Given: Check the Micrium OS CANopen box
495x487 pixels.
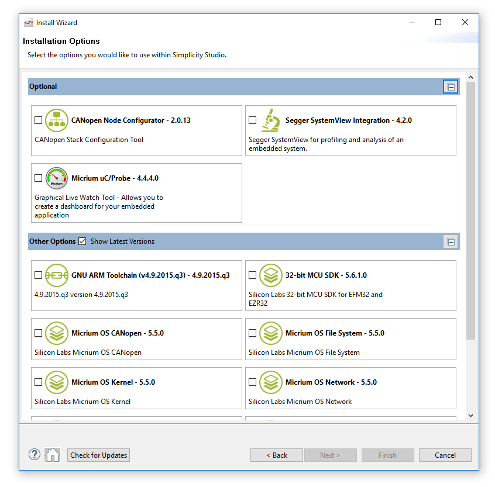Looking at the screenshot, I should (38, 333).
